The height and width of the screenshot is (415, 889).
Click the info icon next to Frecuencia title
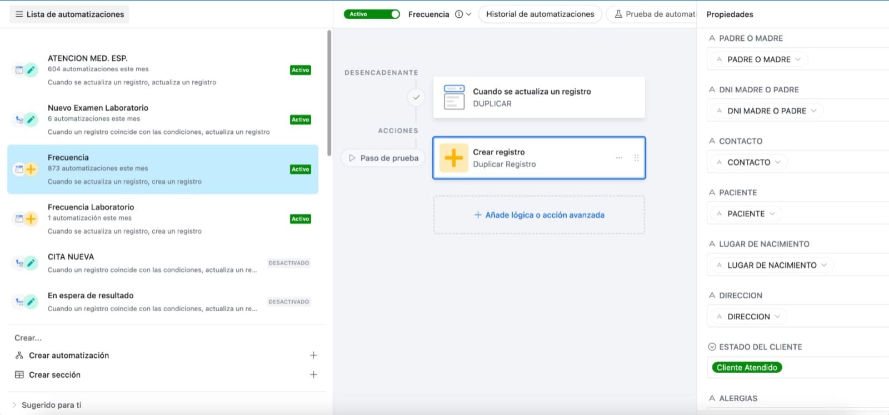pyautogui.click(x=459, y=14)
